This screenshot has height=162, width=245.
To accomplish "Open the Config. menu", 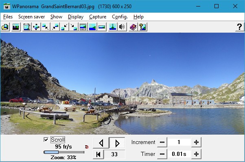I will (x=120, y=17).
